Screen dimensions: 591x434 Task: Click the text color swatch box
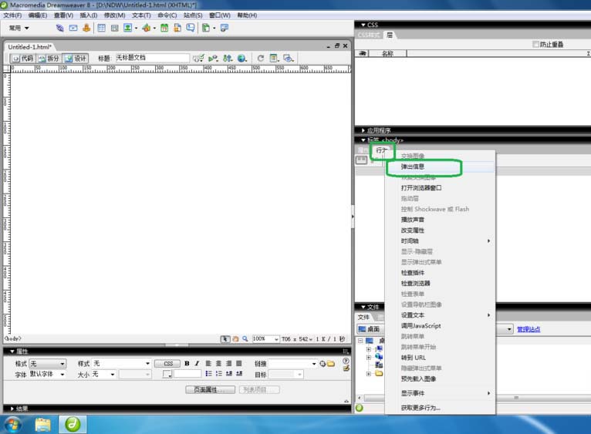[x=167, y=375]
